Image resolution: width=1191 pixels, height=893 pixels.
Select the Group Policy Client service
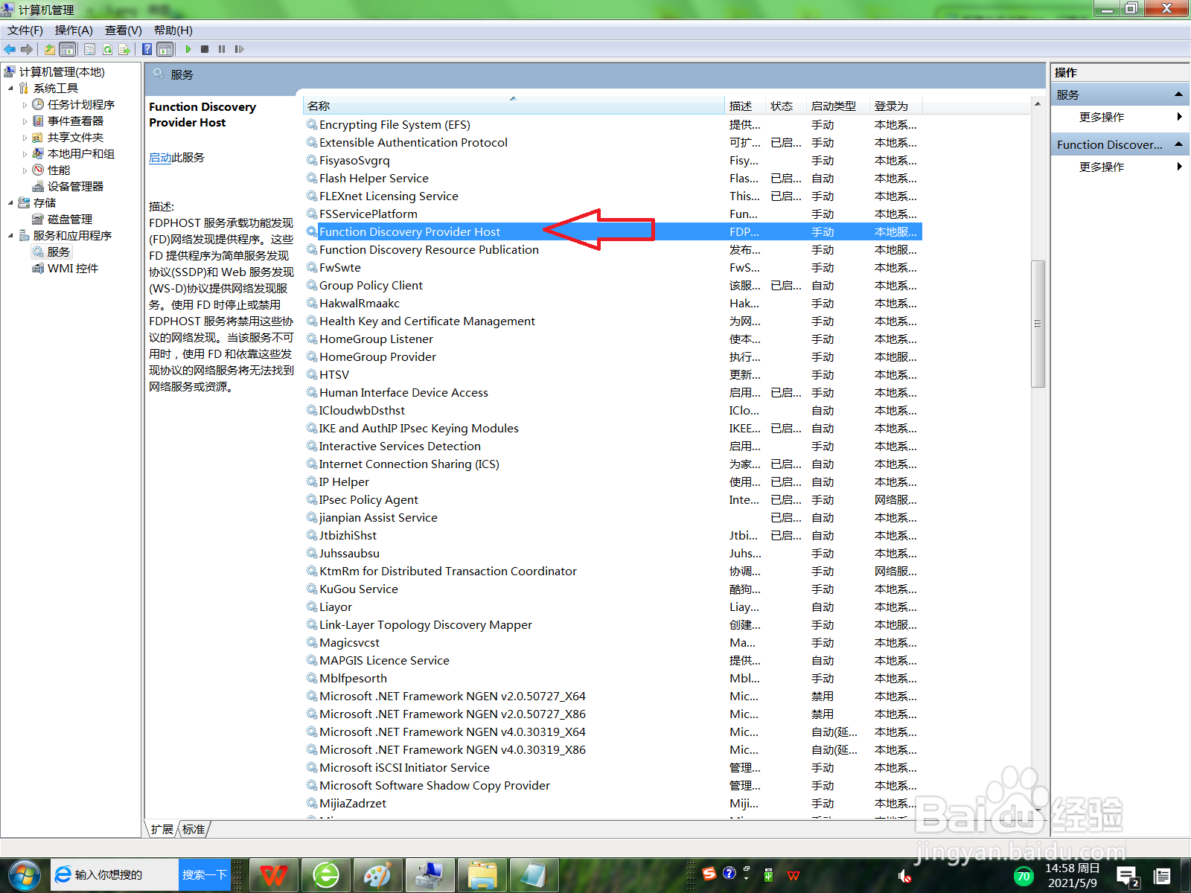612,286
